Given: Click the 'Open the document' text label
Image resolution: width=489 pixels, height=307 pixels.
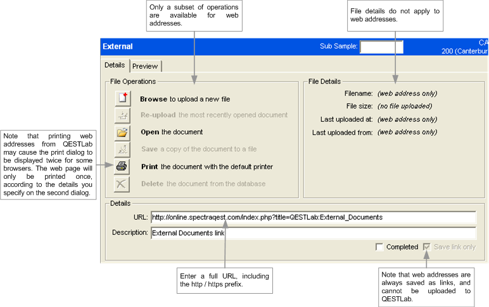Looking at the screenshot, I should click(171, 133).
